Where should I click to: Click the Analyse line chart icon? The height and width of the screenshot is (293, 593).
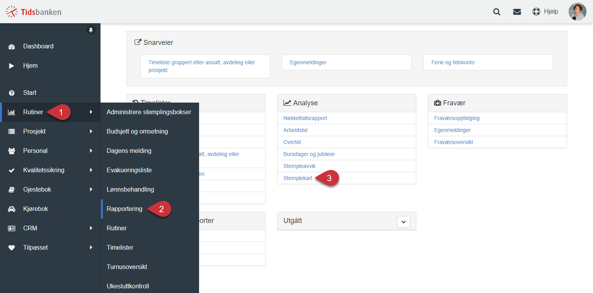[x=287, y=103]
